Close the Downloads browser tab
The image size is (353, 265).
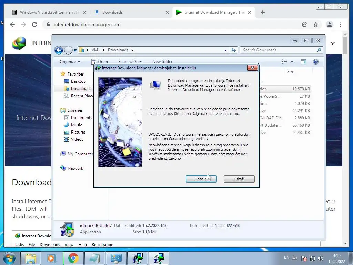click(167, 12)
